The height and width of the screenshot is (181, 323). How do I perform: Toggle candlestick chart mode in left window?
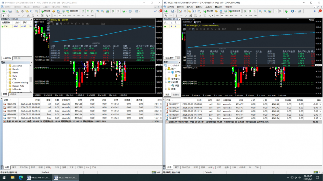[88, 11]
